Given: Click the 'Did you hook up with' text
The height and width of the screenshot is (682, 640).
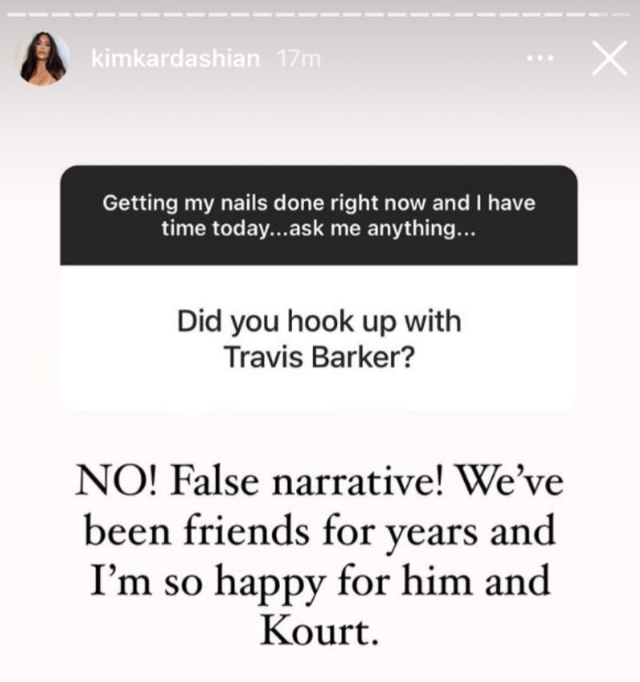Looking at the screenshot, I should click(x=318, y=322).
